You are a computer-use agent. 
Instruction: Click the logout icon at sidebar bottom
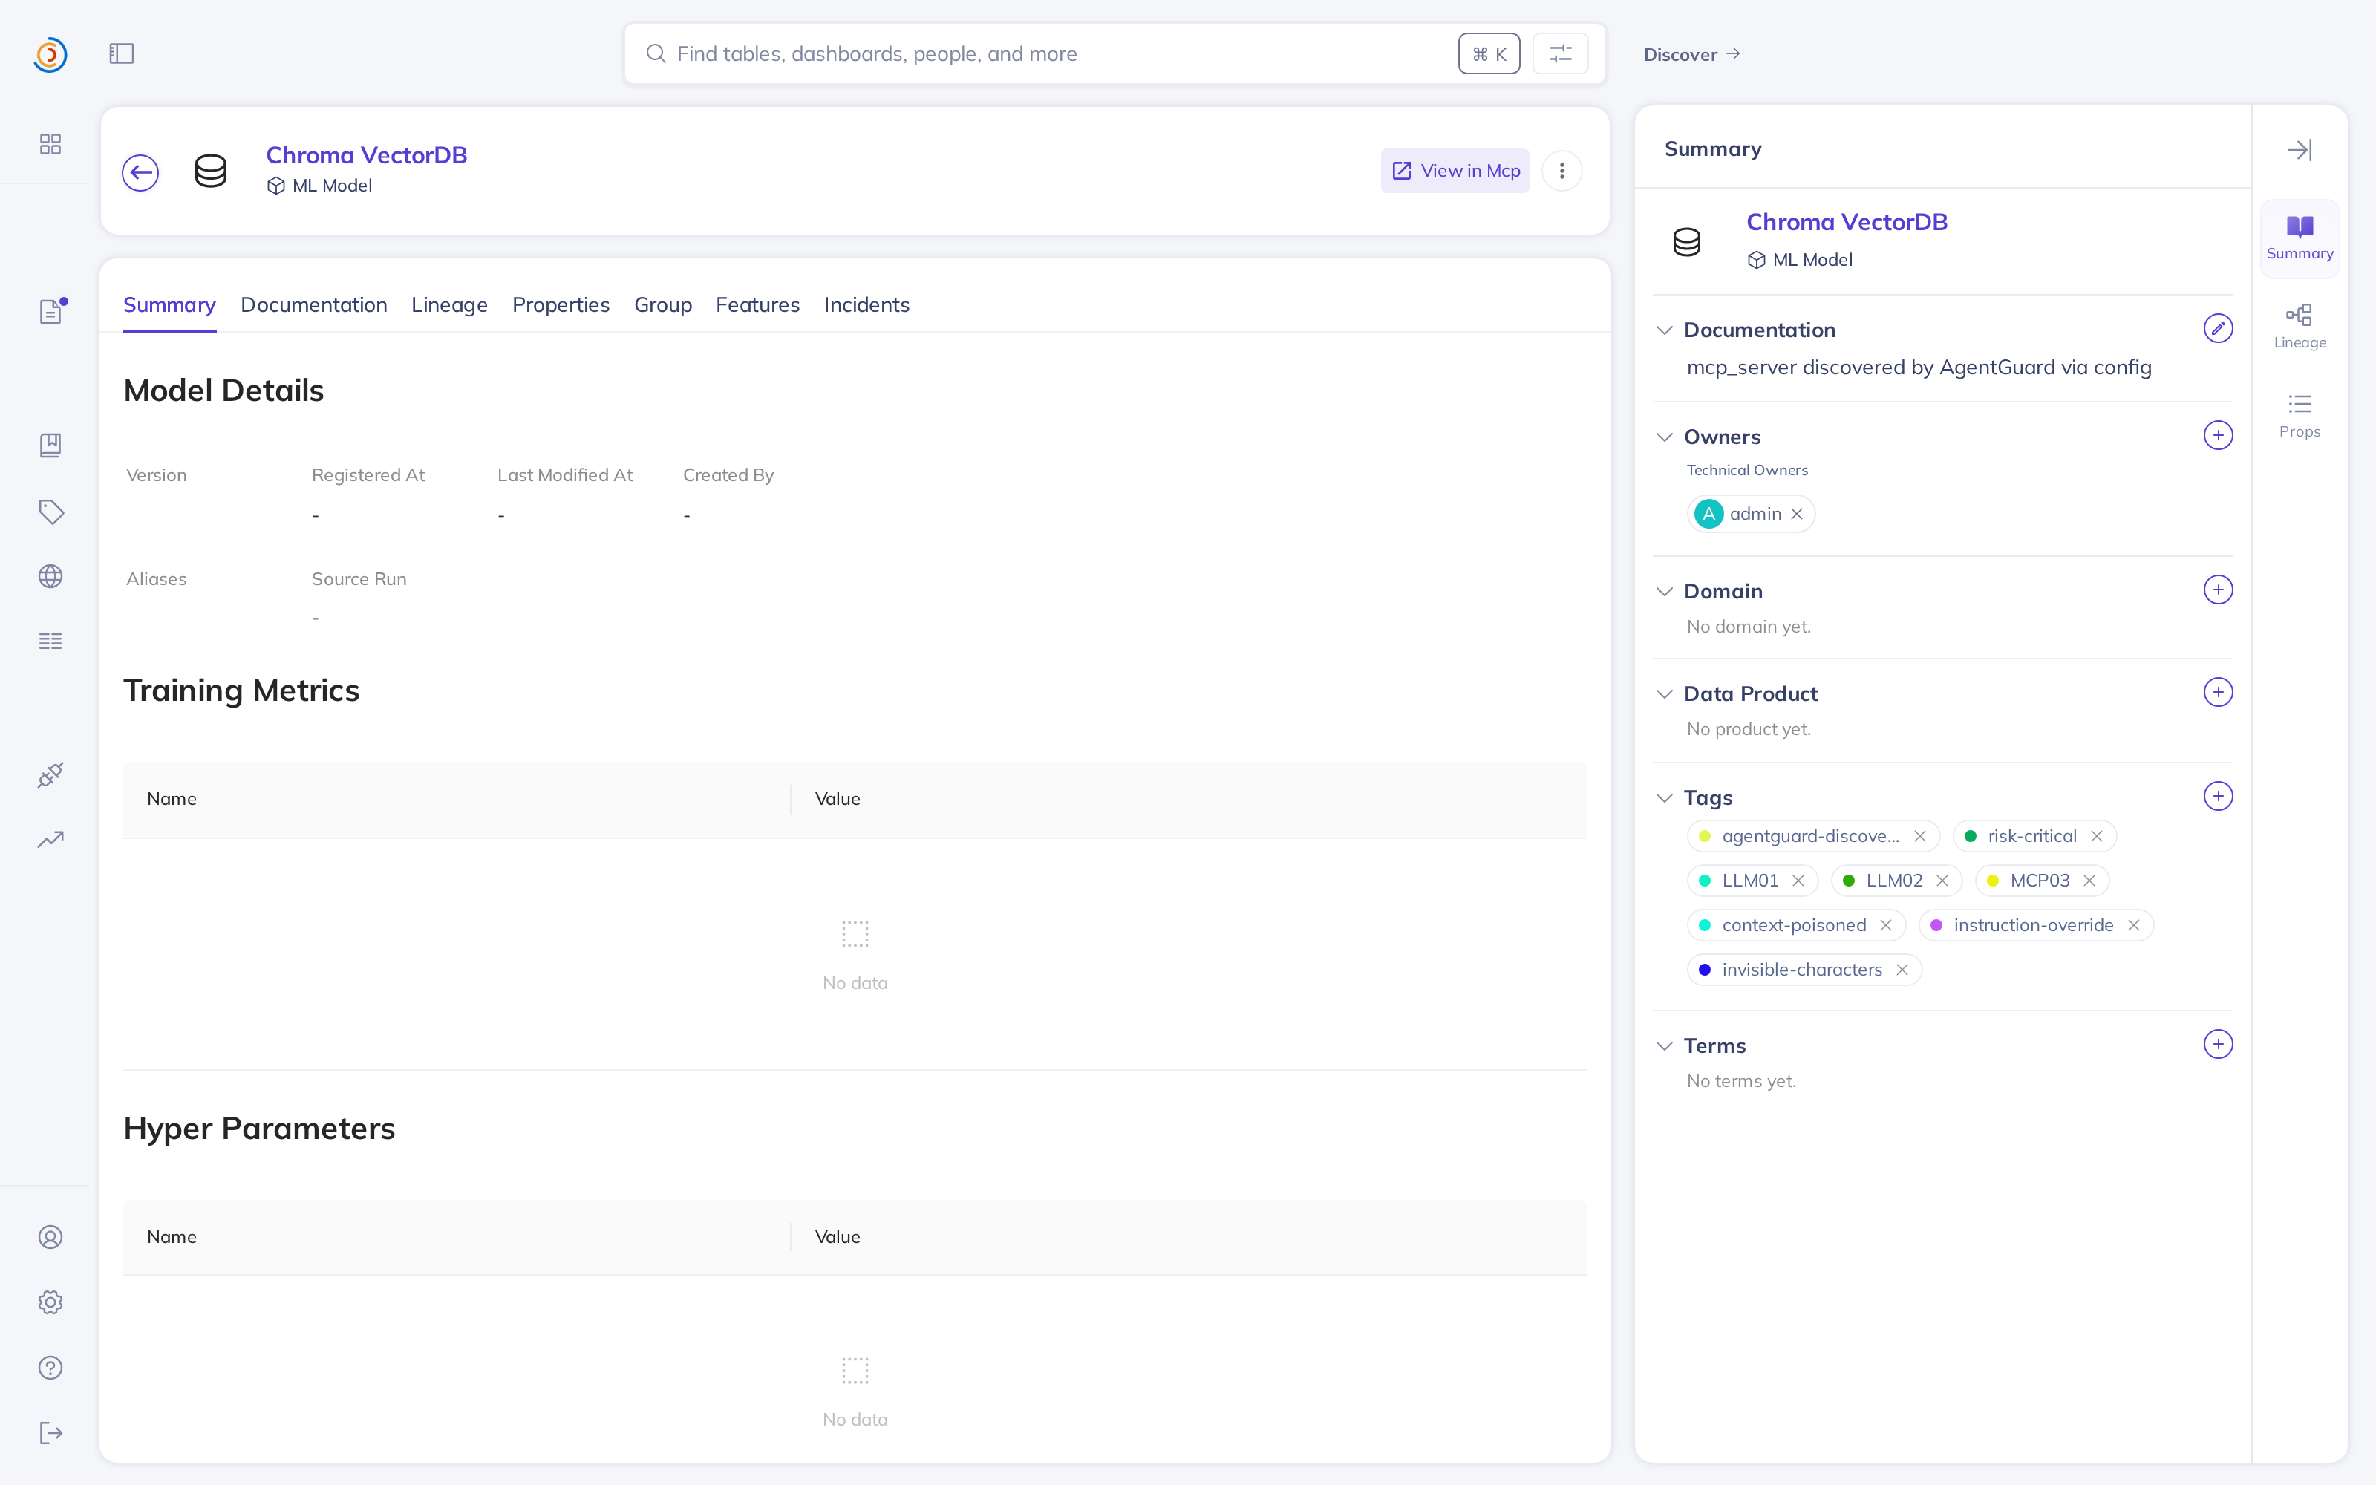[x=51, y=1433]
